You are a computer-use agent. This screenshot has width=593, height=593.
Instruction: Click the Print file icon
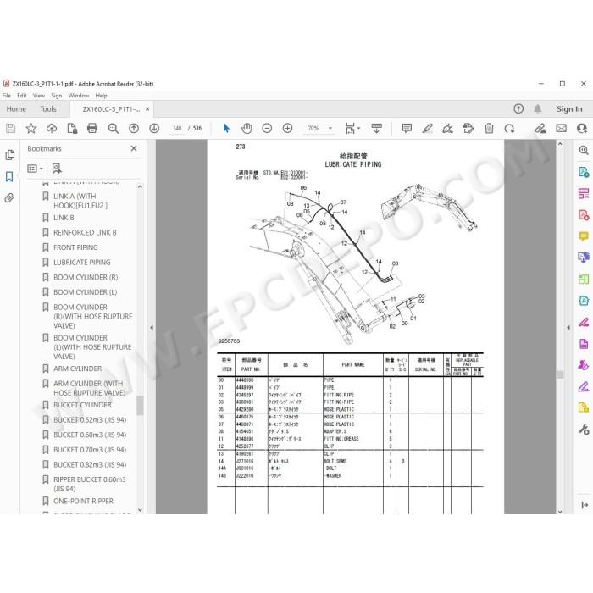click(x=92, y=128)
